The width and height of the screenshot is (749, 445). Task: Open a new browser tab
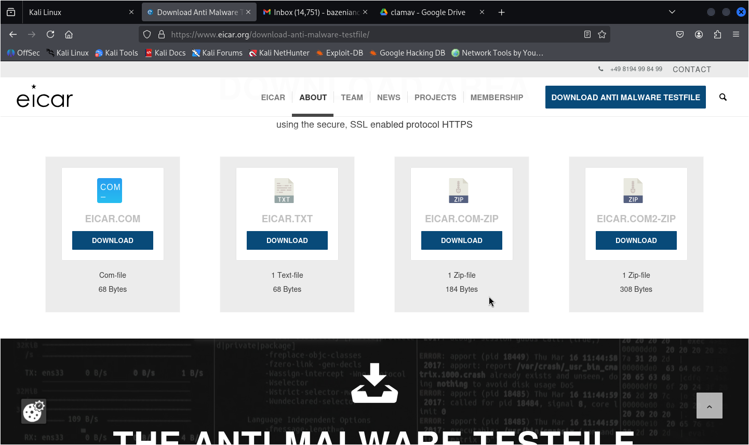click(501, 12)
